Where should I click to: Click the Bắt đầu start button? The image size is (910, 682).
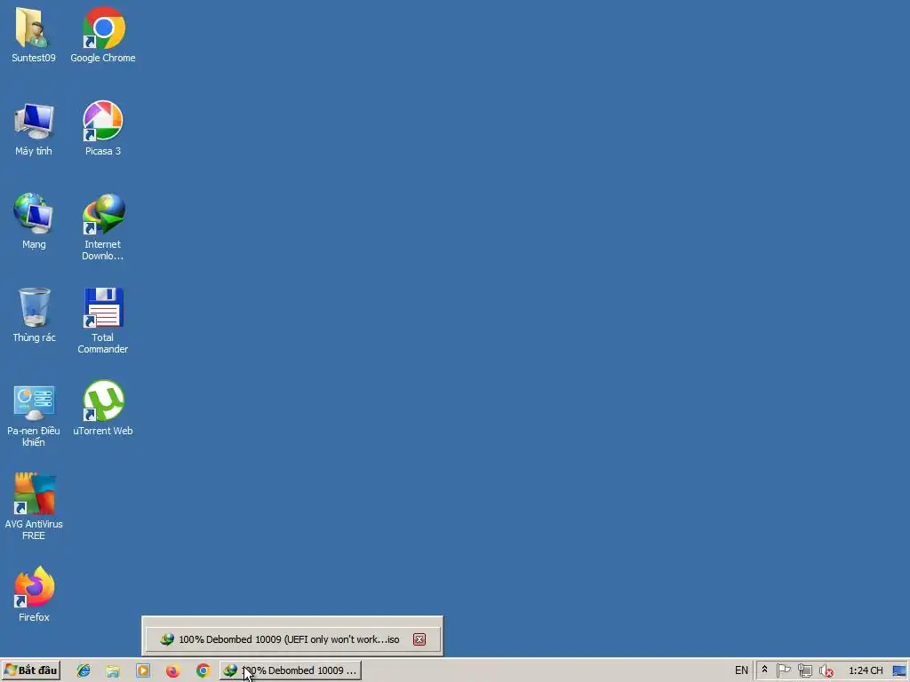click(x=31, y=670)
